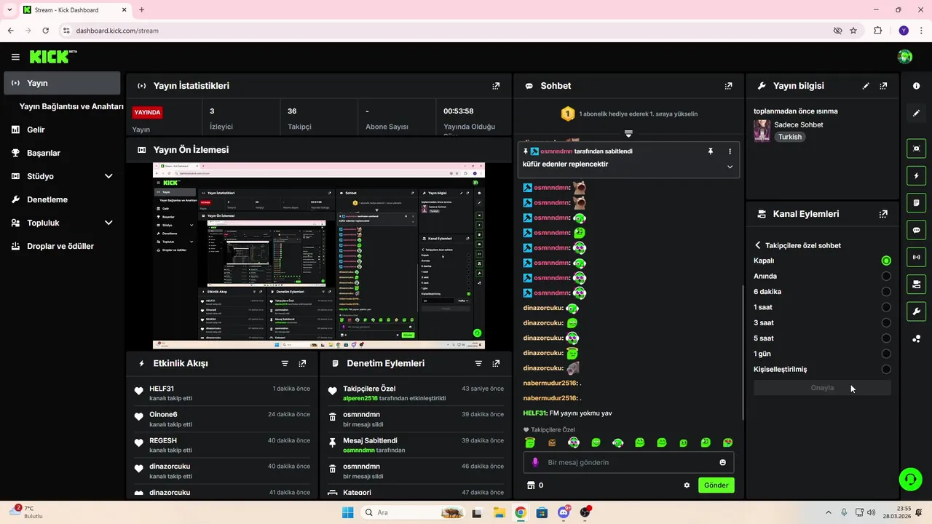The height and width of the screenshot is (524, 932).
Task: Pop out the Kanal Eylemleri panel
Action: click(883, 214)
